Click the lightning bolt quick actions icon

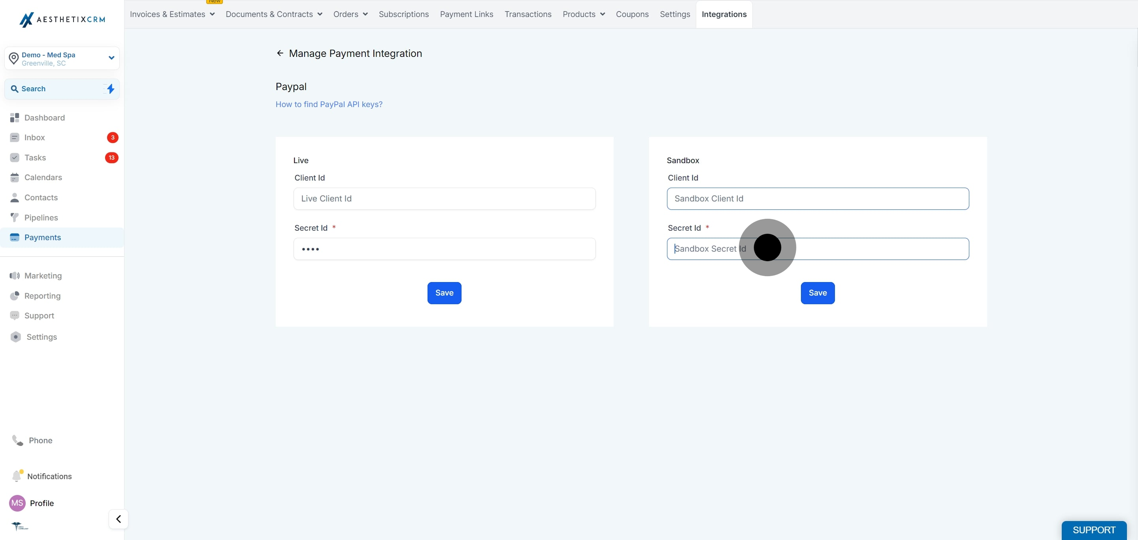[x=110, y=89]
